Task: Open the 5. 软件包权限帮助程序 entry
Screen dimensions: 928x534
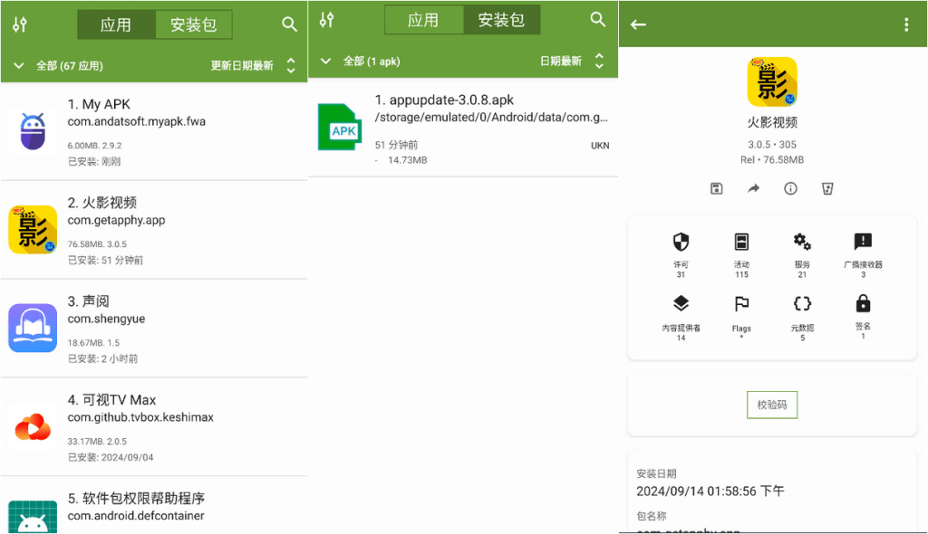Action: point(154,506)
